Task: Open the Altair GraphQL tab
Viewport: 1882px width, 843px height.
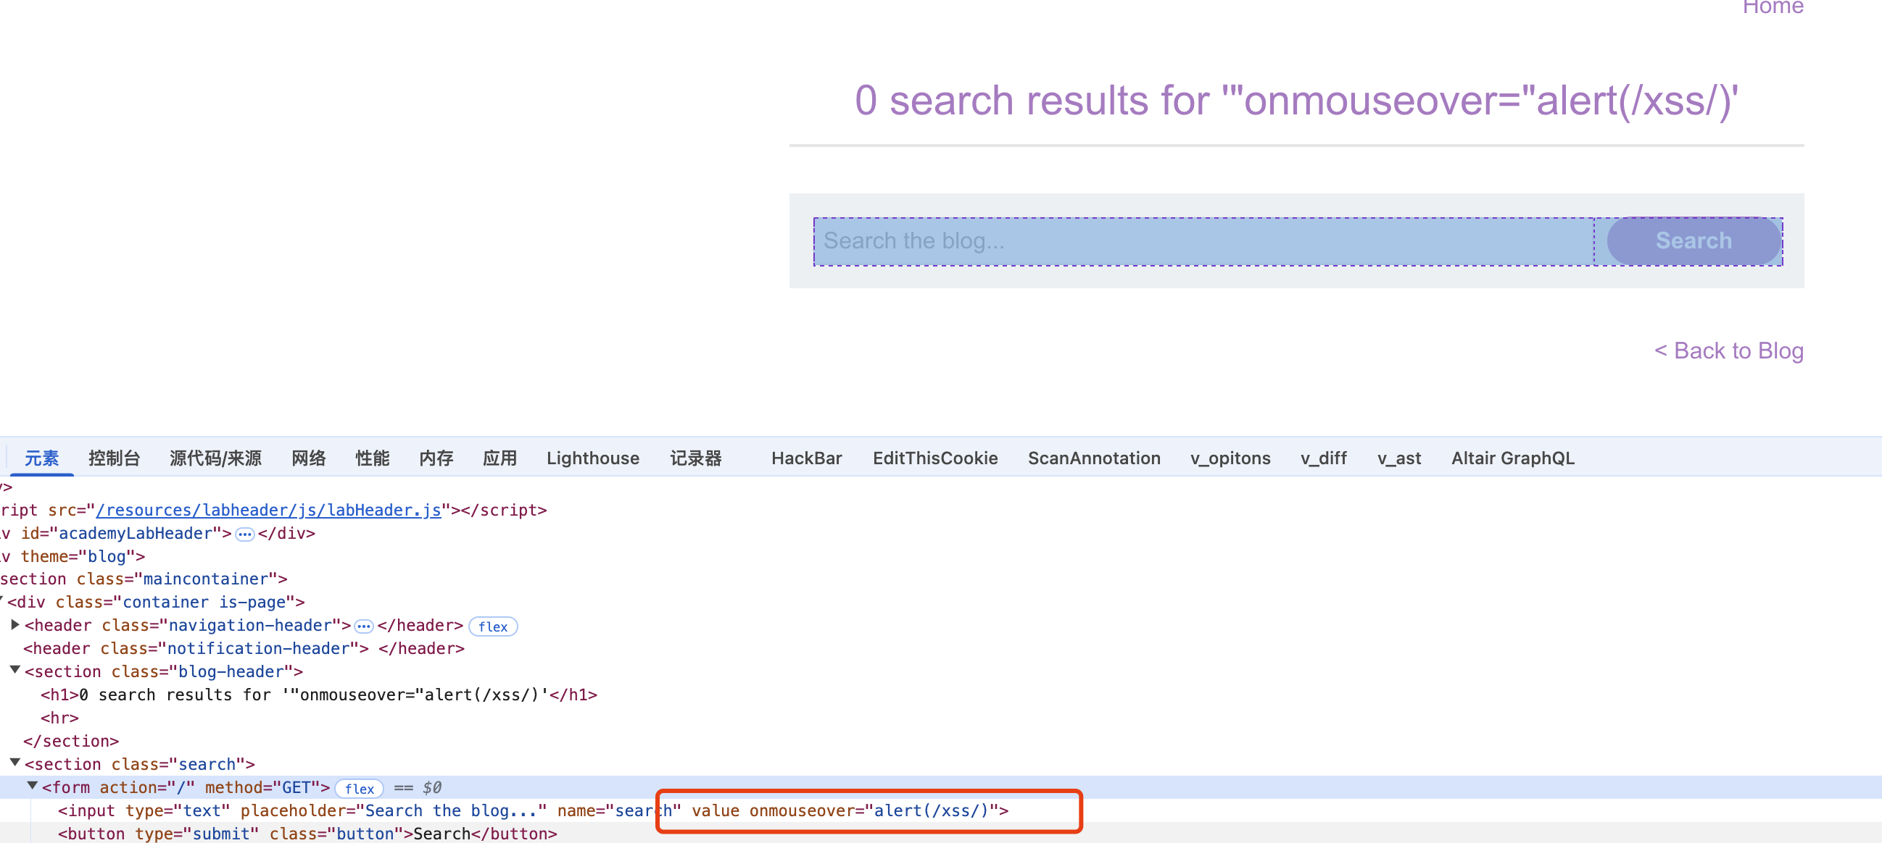Action: coord(1512,458)
